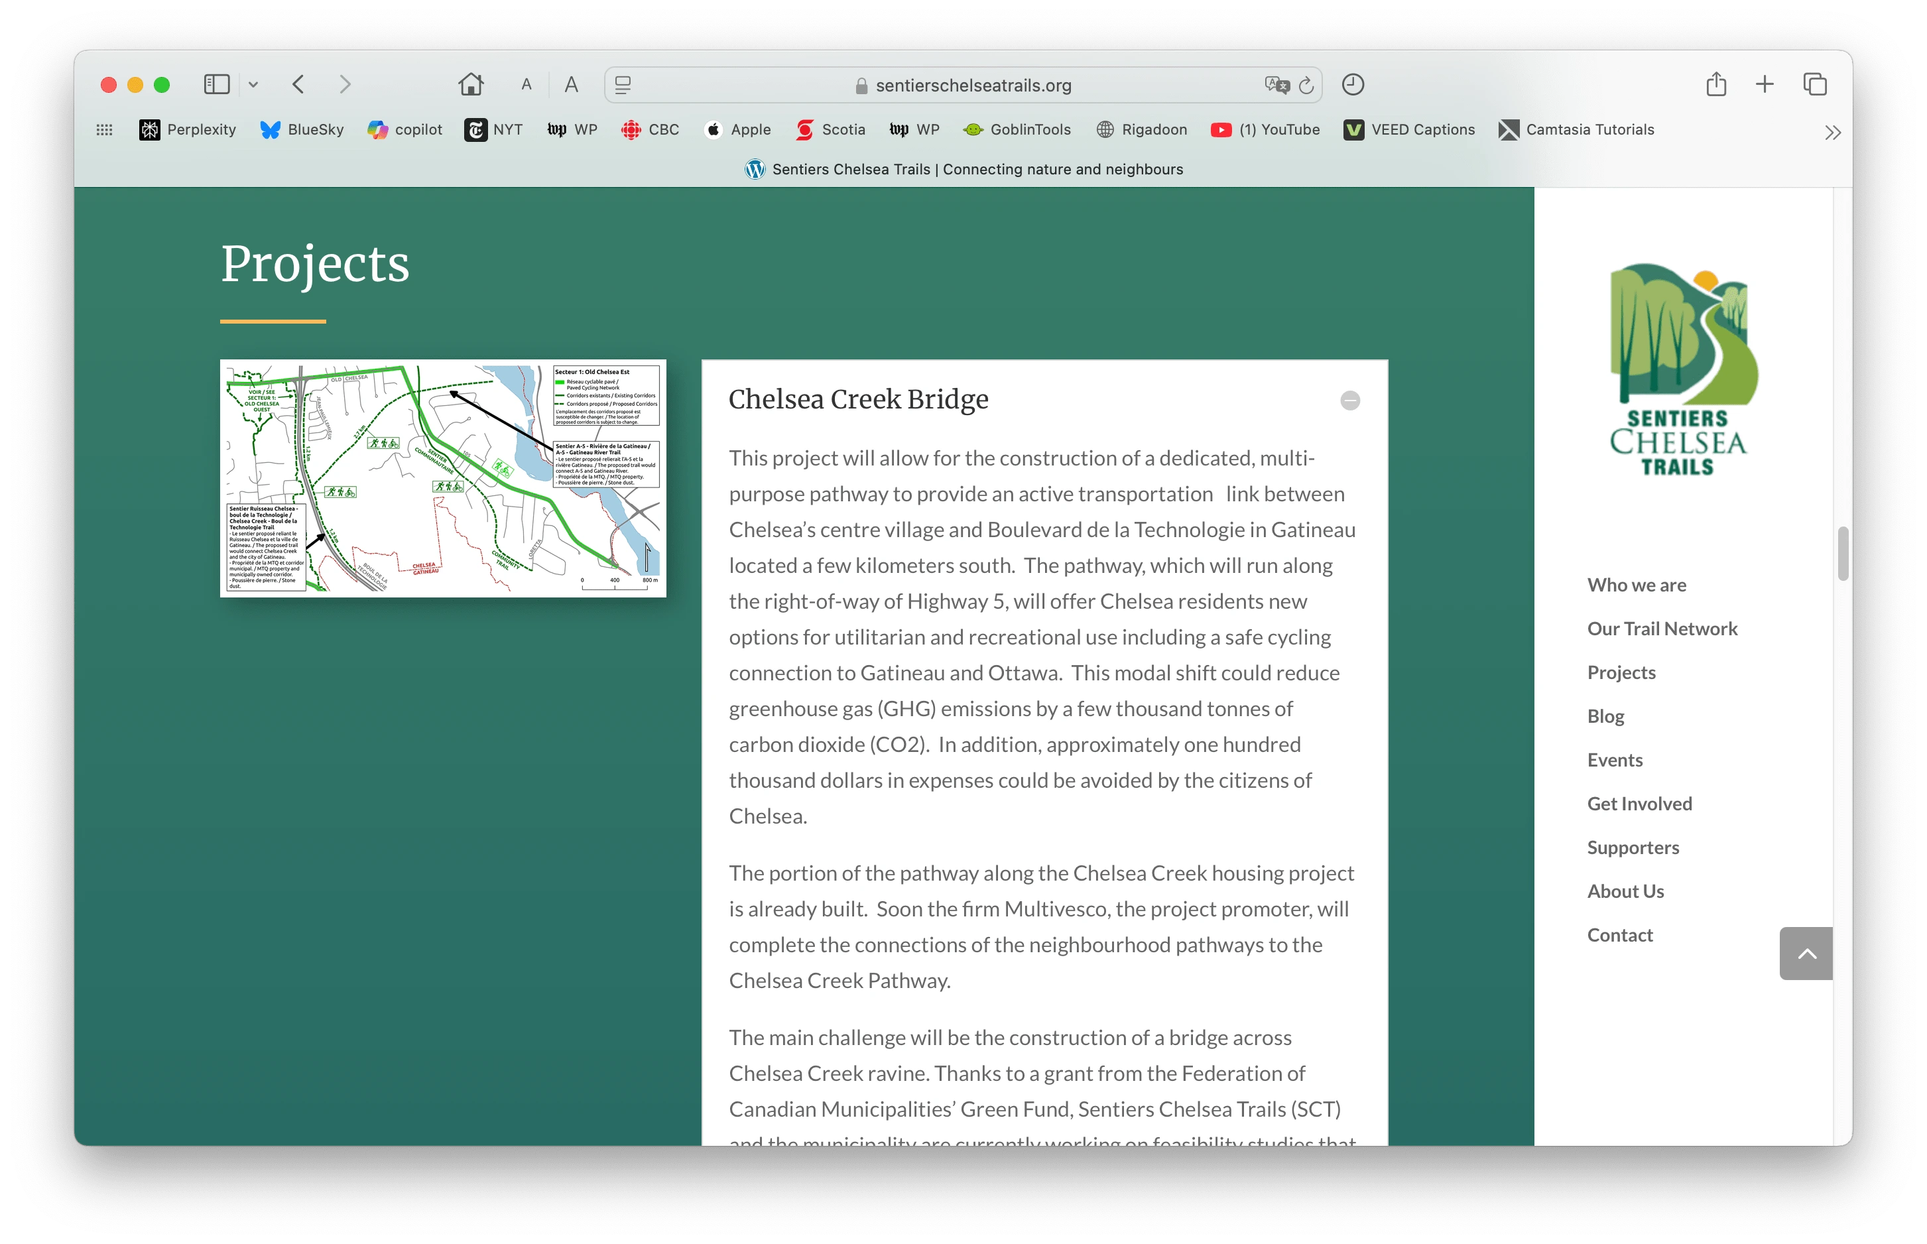The image size is (1927, 1244).
Task: Open the Contact menu item
Action: (1619, 934)
